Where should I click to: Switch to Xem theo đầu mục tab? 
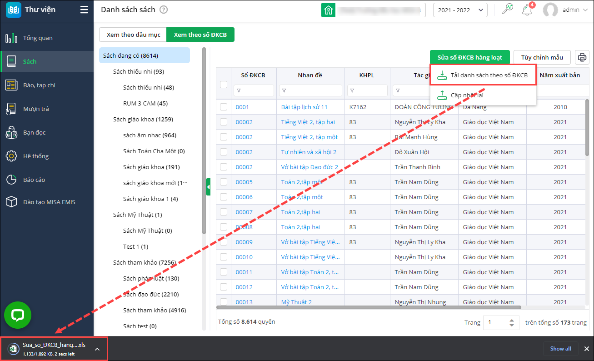tap(133, 35)
